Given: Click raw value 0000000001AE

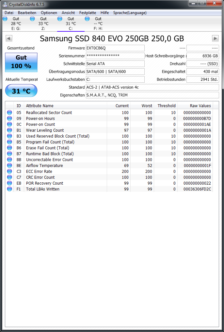Looking at the screenshot, I should [197, 124].
